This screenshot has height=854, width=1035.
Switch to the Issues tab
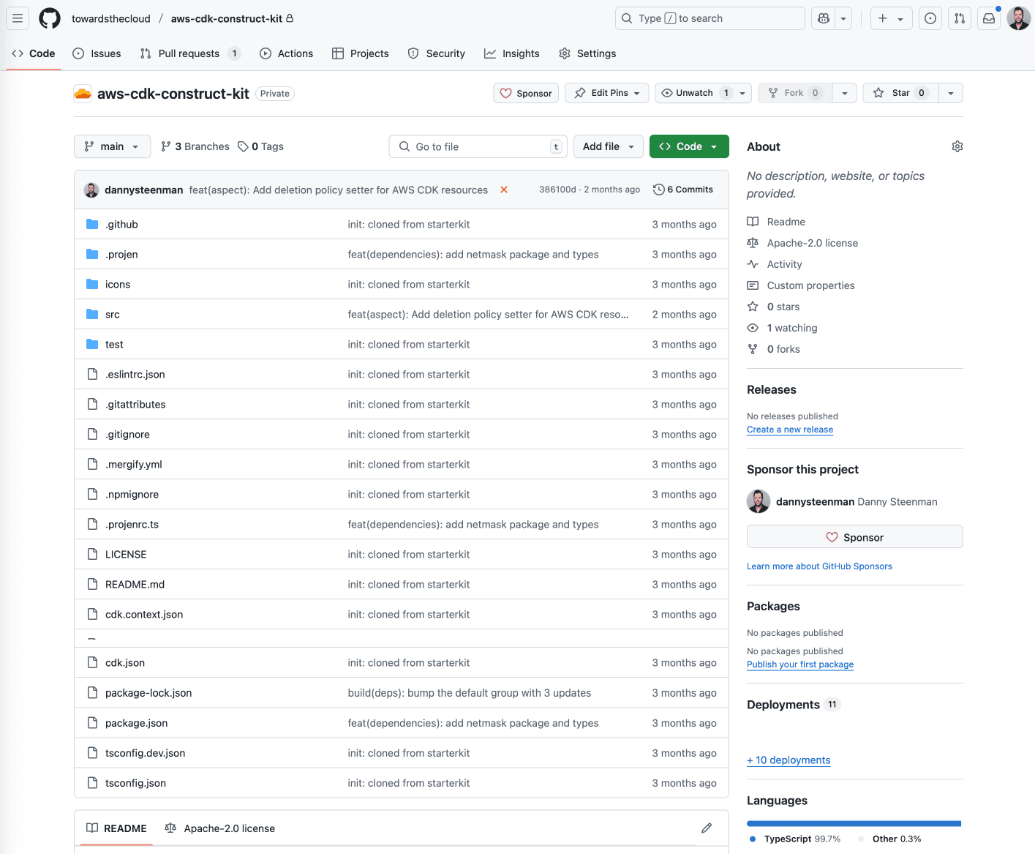click(x=97, y=53)
